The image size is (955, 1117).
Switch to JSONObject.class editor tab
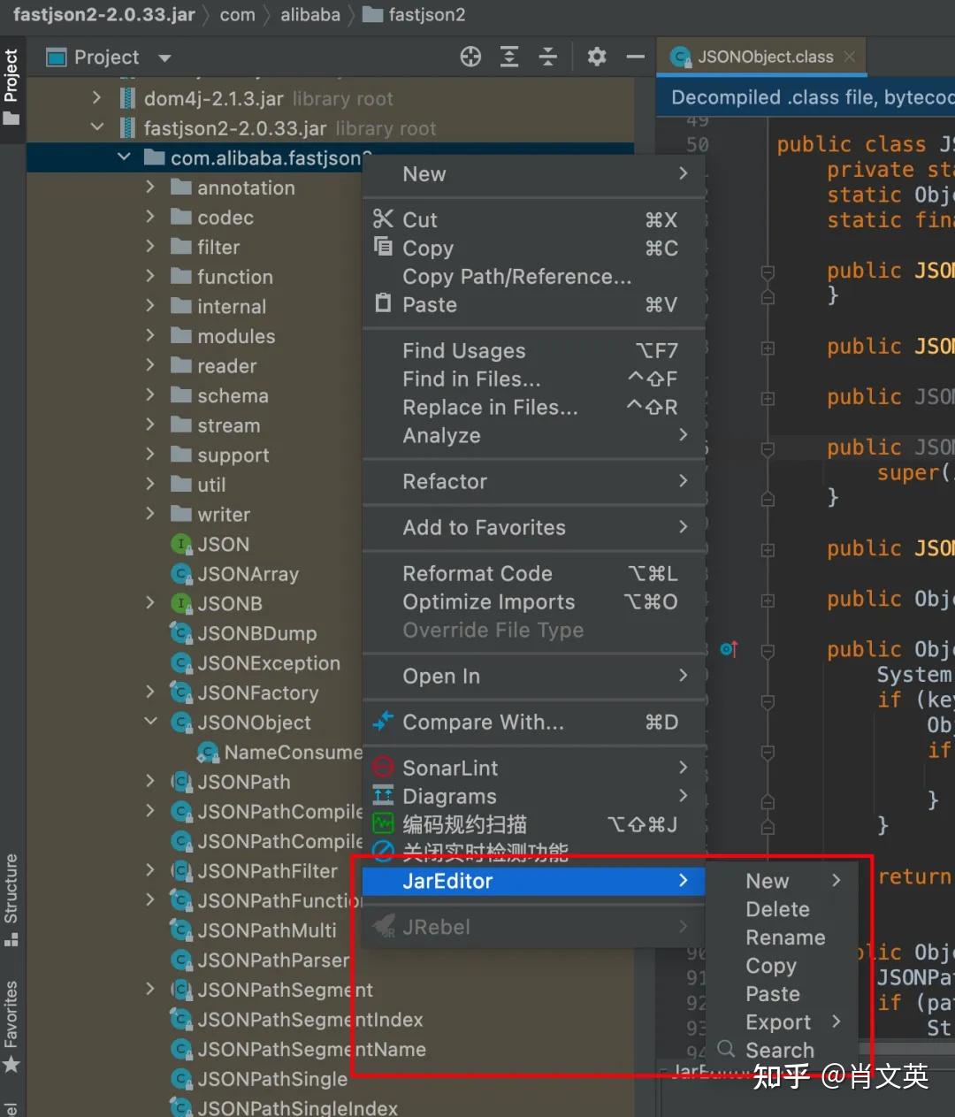(x=764, y=57)
